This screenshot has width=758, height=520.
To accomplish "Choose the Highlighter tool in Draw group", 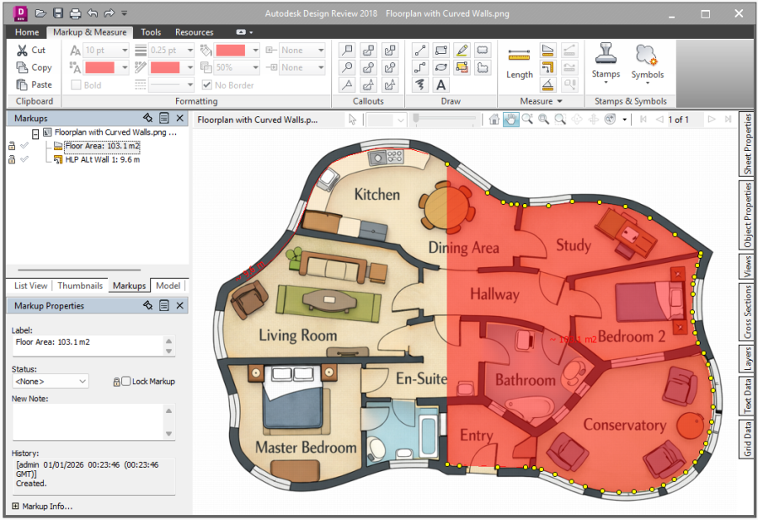I will click(462, 51).
